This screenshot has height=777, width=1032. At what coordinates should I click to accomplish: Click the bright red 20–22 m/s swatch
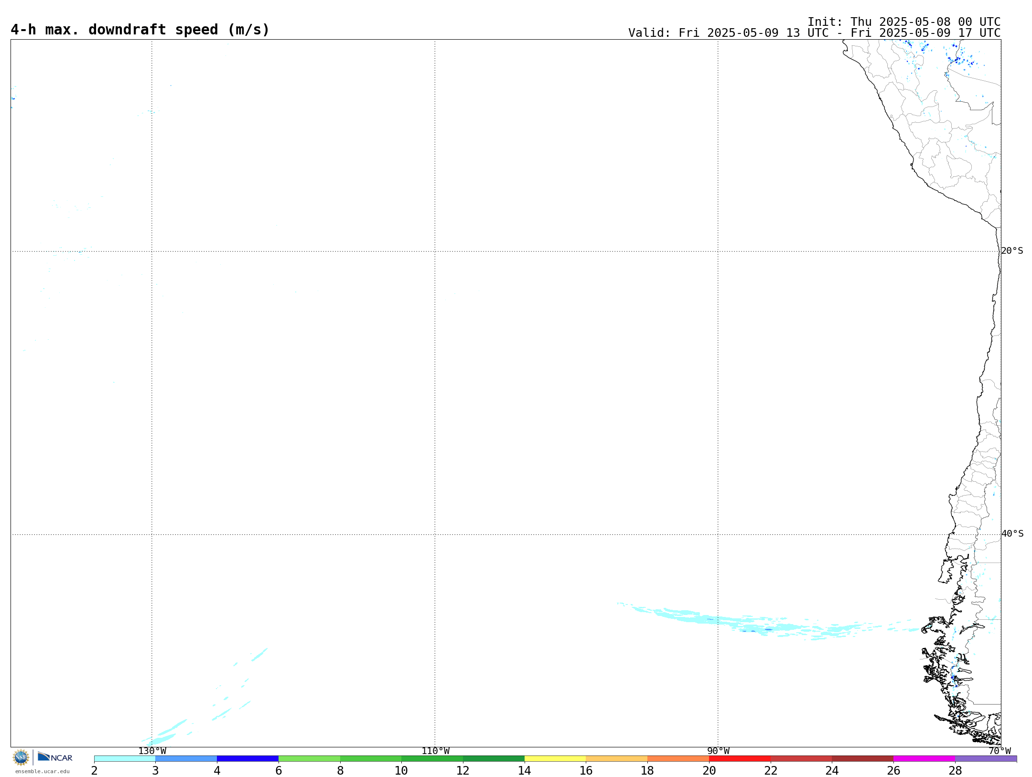pyautogui.click(x=740, y=759)
